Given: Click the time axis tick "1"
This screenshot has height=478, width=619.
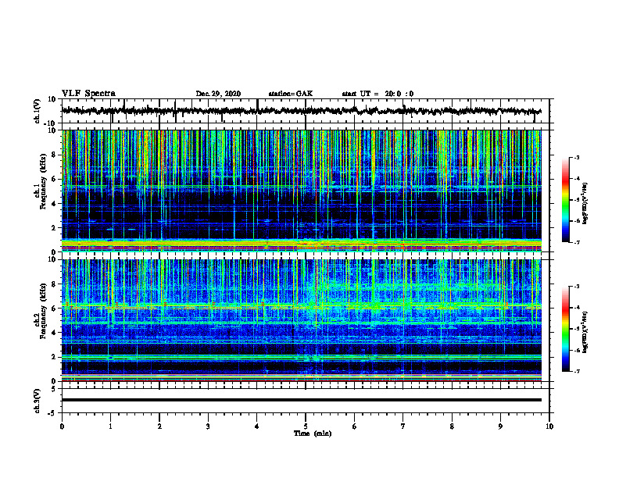Looking at the screenshot, I should (110, 426).
